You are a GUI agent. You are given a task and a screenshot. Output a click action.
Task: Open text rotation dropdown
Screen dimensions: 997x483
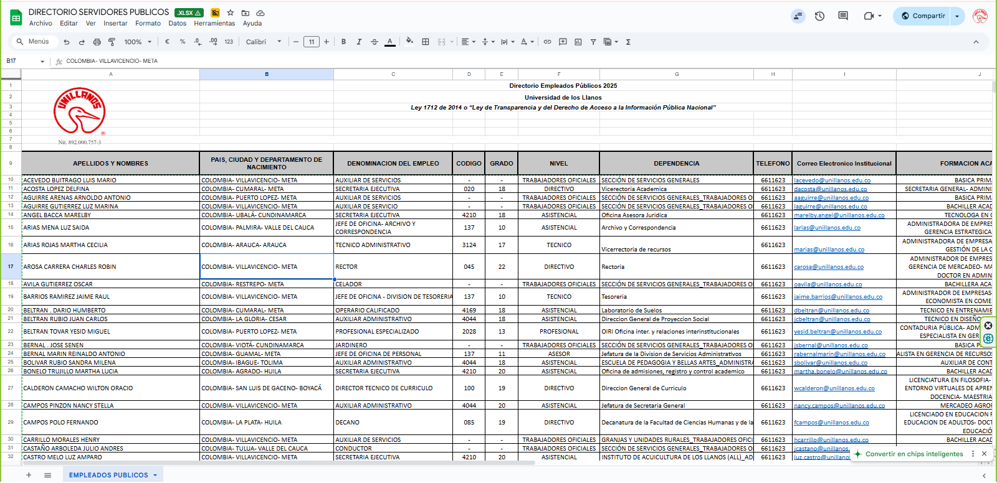pyautogui.click(x=527, y=42)
